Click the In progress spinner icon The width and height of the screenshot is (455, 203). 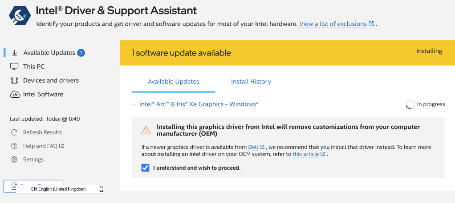410,104
